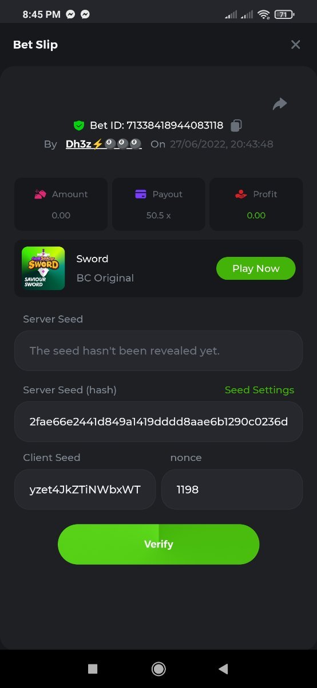Select the Server Seed field
Image resolution: width=317 pixels, height=688 pixels.
[x=158, y=350]
